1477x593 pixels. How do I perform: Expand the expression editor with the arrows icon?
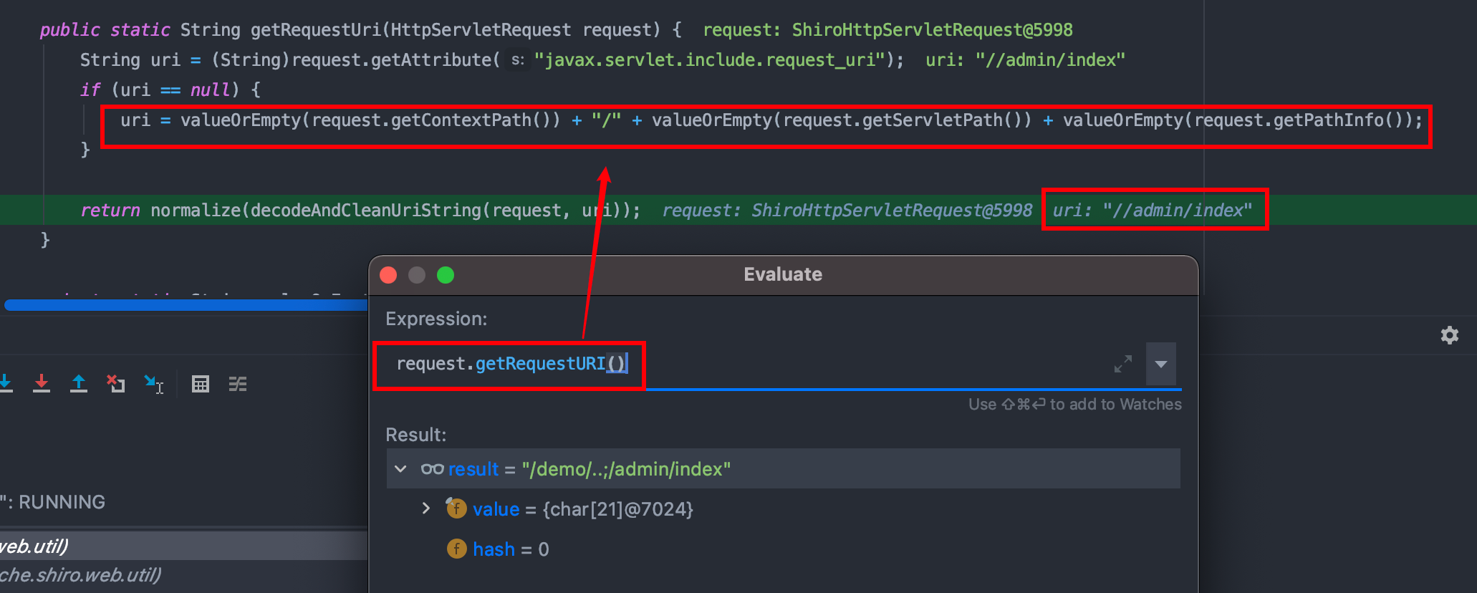tap(1122, 364)
